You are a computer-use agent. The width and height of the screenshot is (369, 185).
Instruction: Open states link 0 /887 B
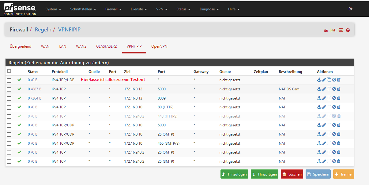(x=34, y=89)
